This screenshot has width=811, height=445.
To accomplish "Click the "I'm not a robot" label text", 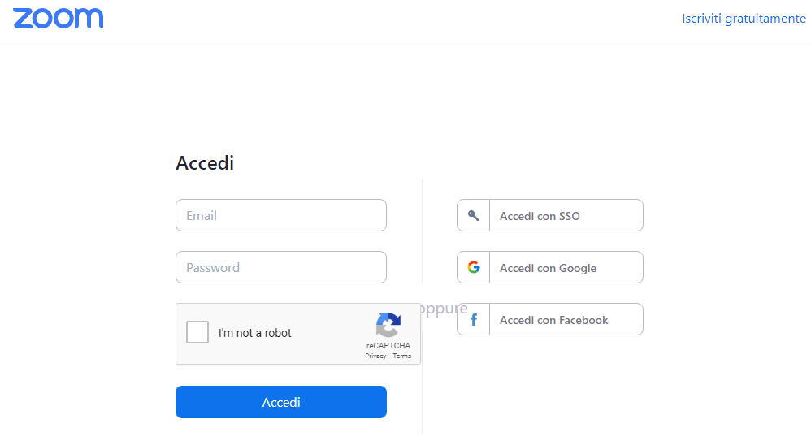I will 254,333.
